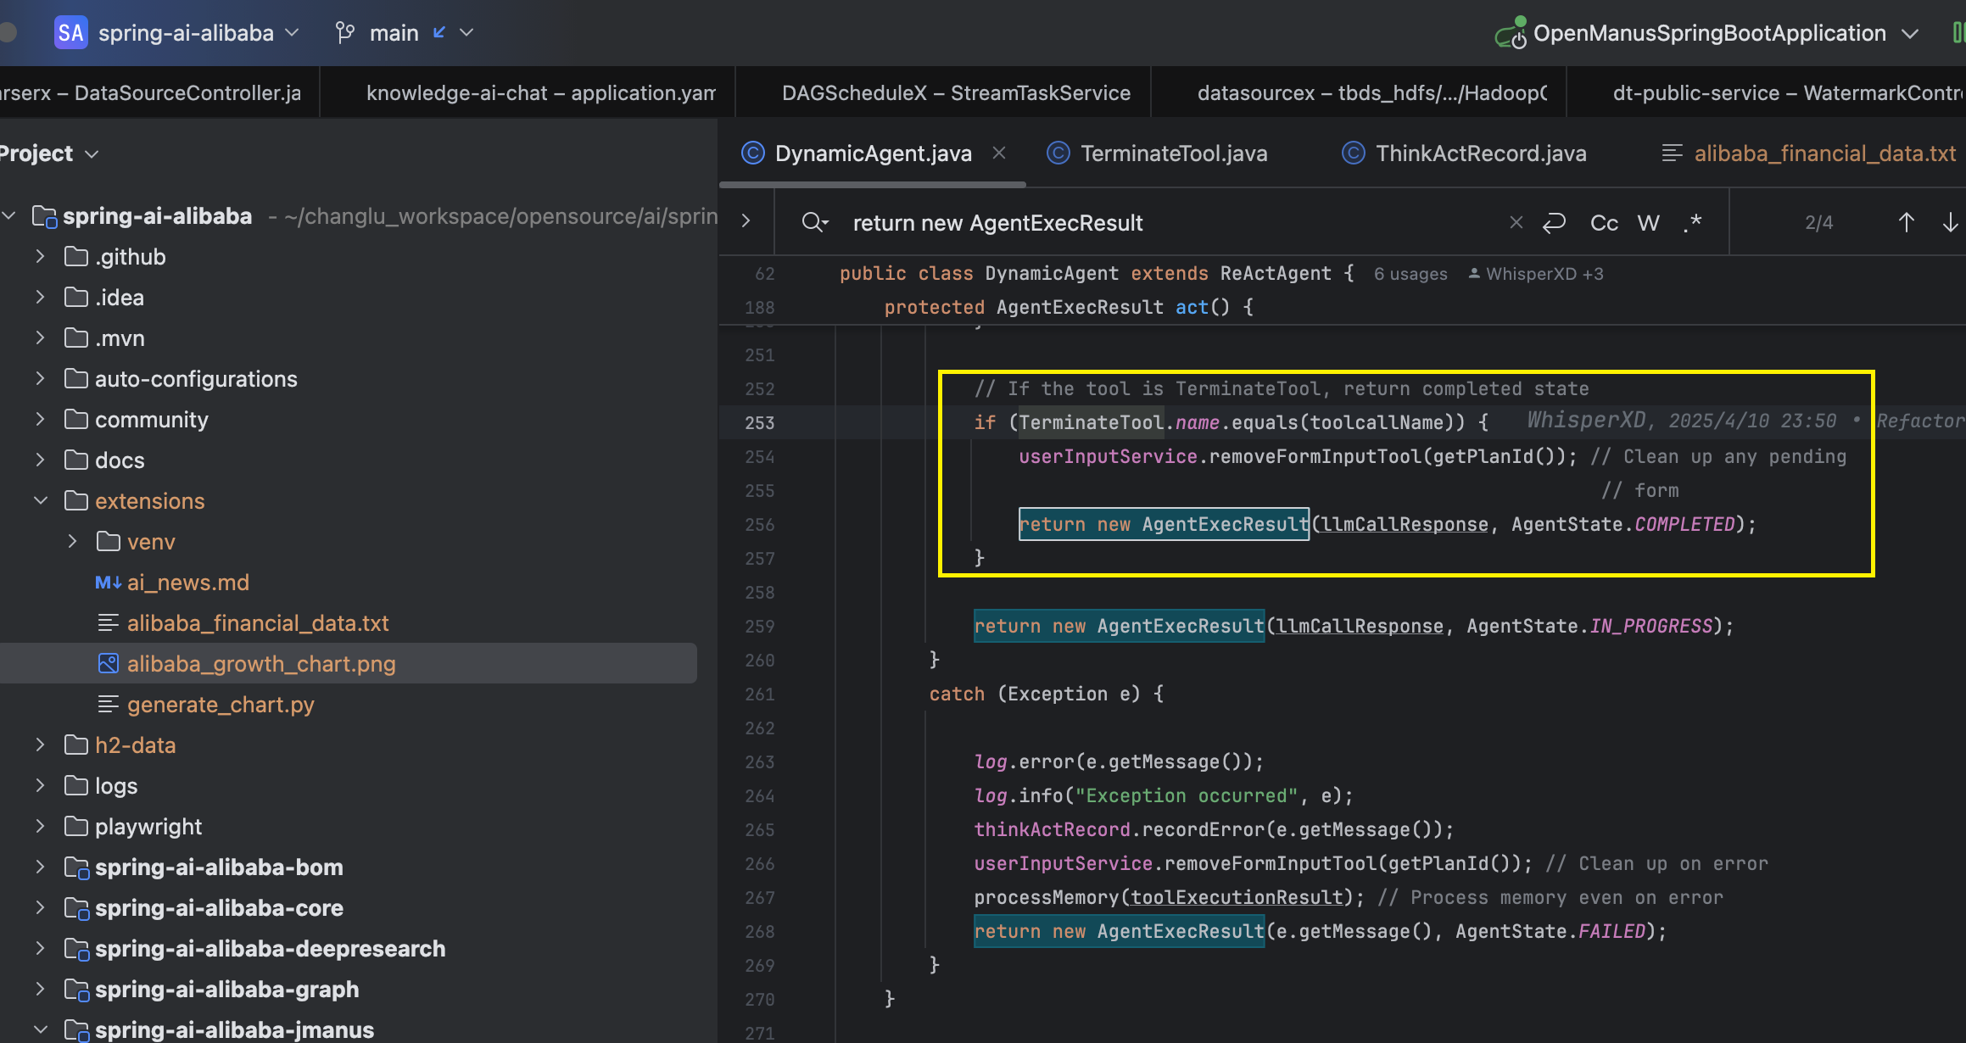Open the search history magnifier icon
This screenshot has width=1966, height=1043.
pyautogui.click(x=814, y=223)
